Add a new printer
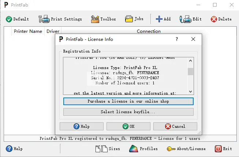The height and width of the screenshot is (157, 239). point(163,19)
